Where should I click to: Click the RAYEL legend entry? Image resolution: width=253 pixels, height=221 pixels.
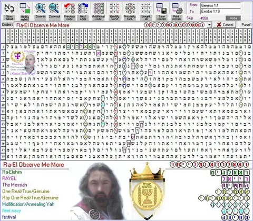(9, 178)
